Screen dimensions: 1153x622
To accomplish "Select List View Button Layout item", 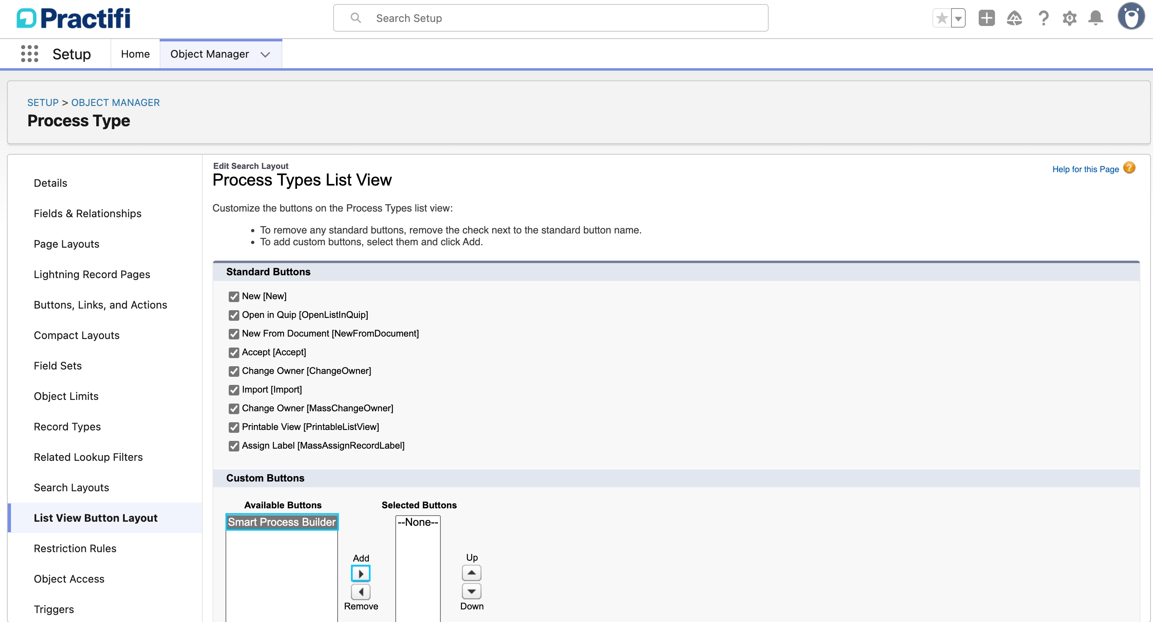I will pos(106,517).
